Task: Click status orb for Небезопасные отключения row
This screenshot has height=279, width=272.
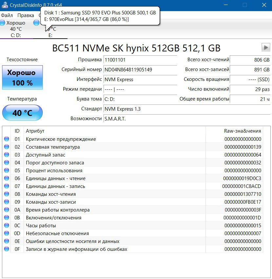Action: pyautogui.click(x=7, y=233)
